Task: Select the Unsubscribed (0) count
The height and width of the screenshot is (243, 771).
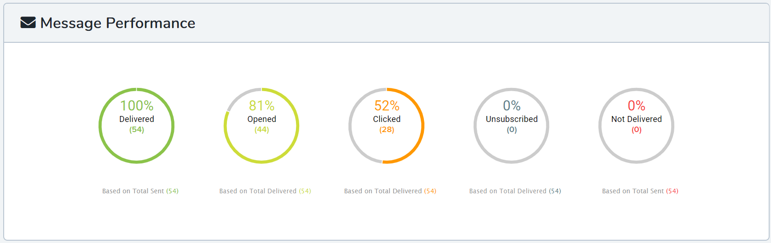Action: 512,130
